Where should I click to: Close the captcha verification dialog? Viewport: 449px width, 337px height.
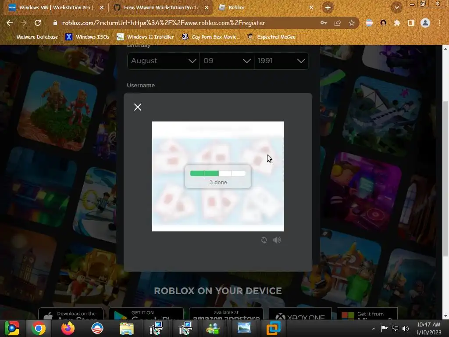click(137, 107)
